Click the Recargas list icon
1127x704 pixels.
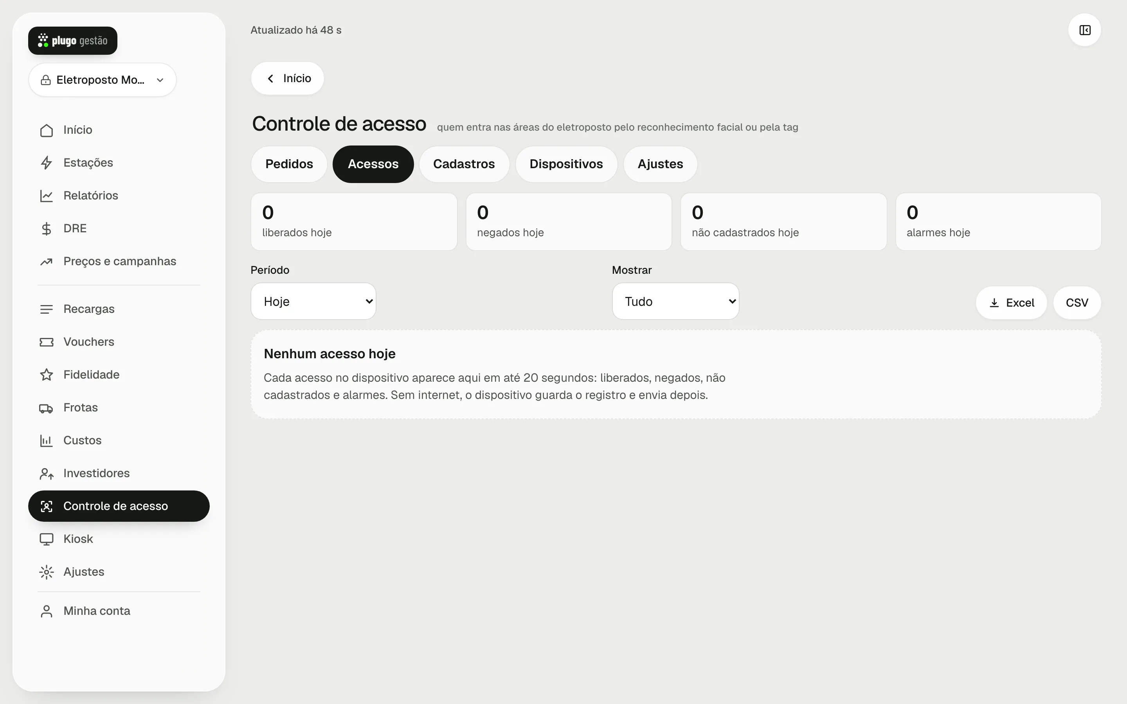pos(46,309)
